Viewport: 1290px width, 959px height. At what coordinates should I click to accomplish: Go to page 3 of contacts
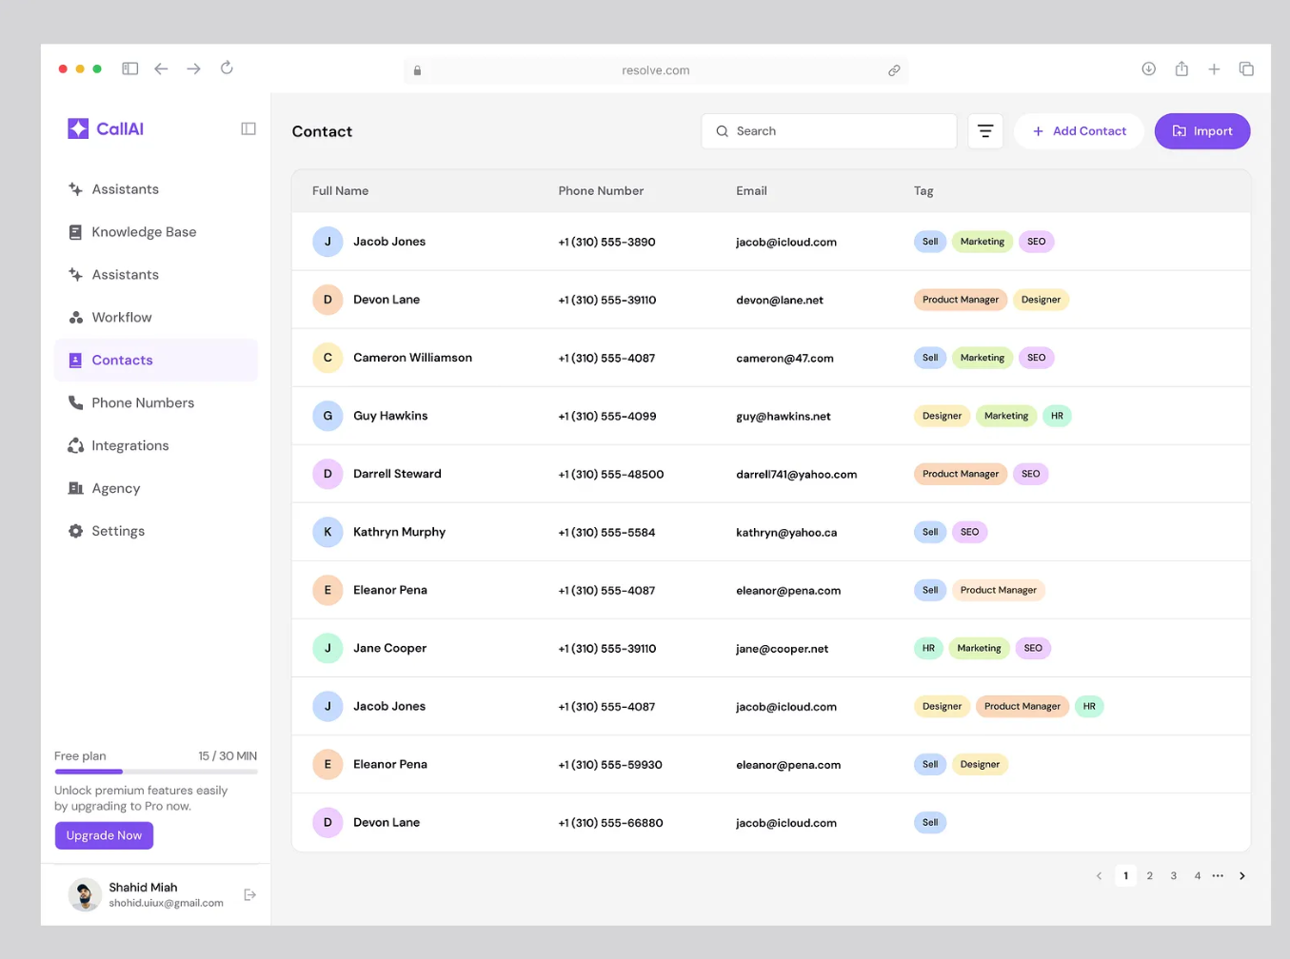[x=1174, y=876]
